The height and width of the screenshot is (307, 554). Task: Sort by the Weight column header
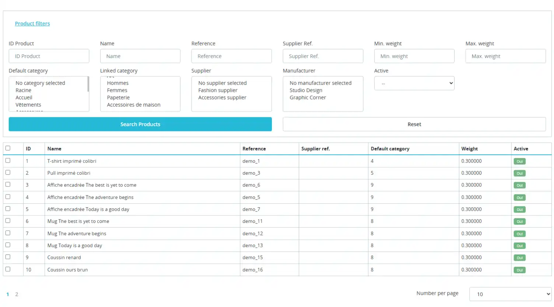[x=469, y=149]
